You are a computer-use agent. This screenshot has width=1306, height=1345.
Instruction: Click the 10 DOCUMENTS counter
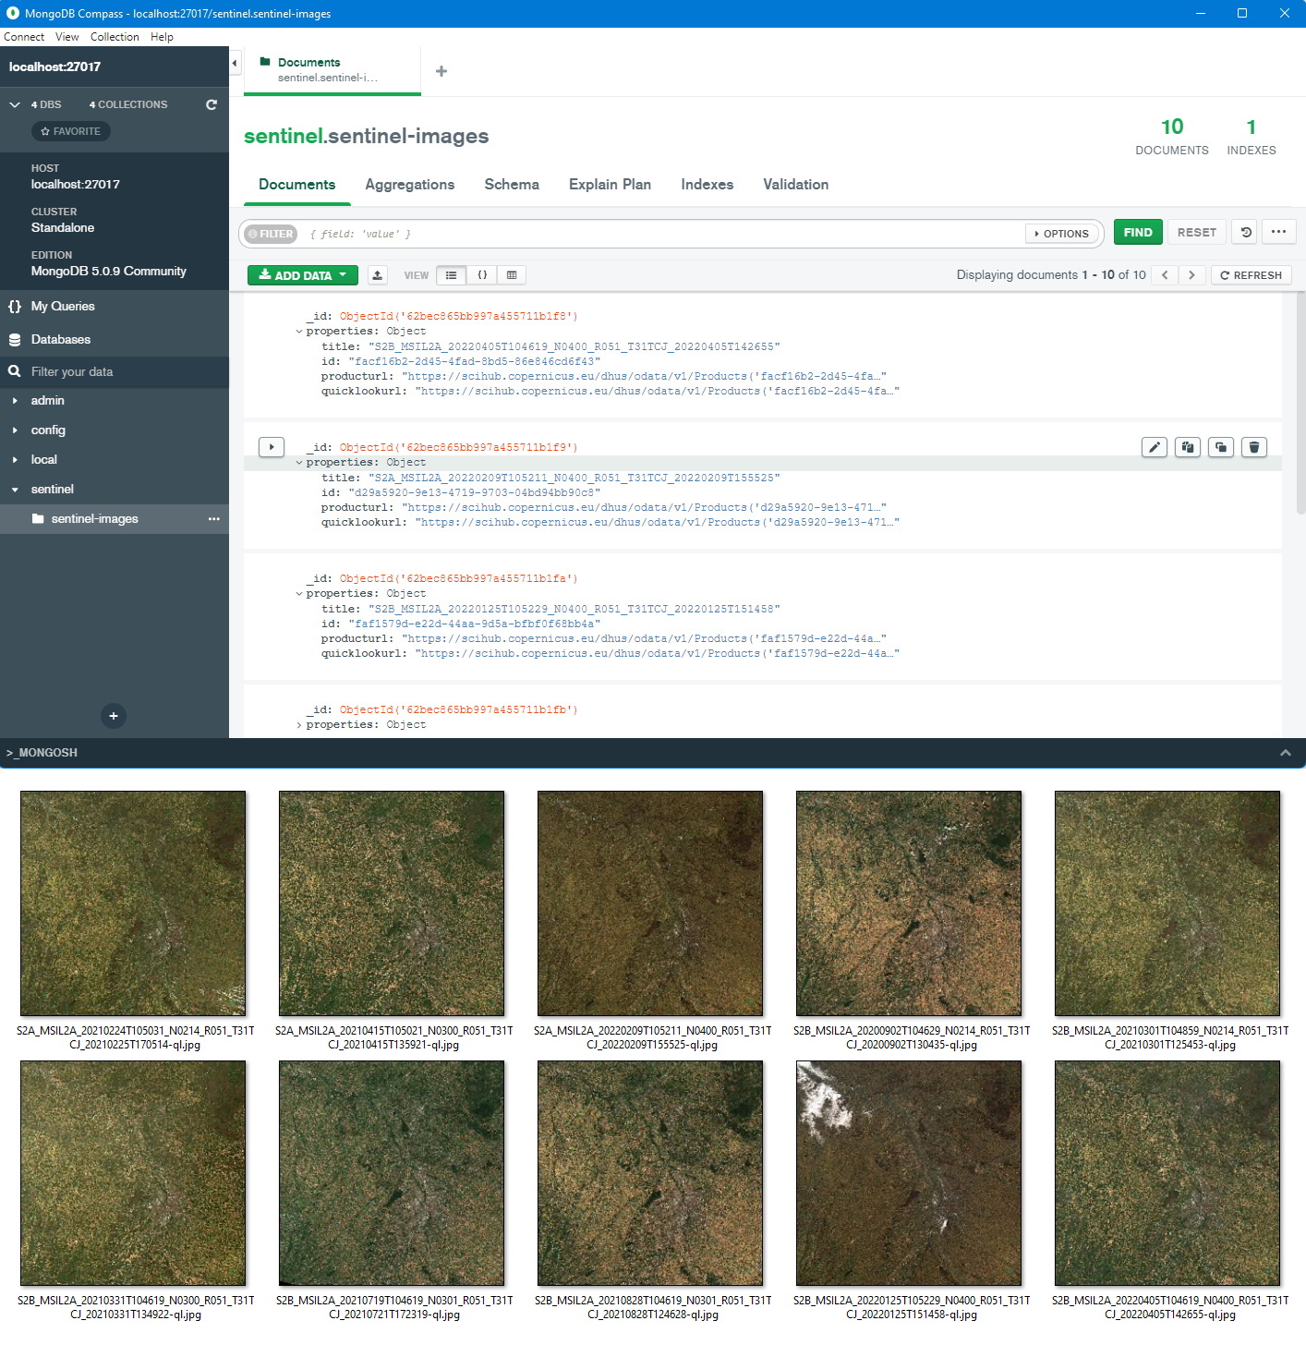click(1172, 136)
